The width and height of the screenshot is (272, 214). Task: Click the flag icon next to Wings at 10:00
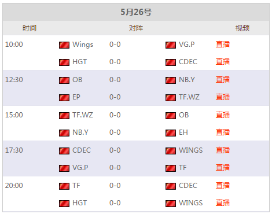[64, 45]
